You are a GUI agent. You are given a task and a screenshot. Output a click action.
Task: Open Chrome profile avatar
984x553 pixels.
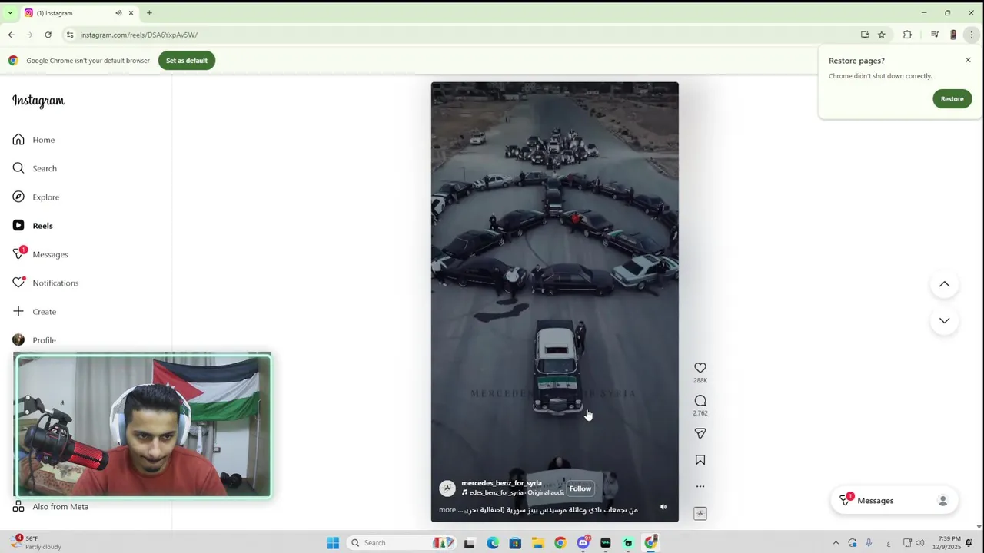click(x=953, y=35)
